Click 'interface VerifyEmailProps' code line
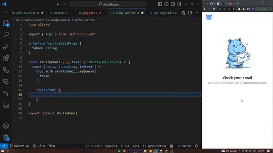273x153 pixels. (55, 43)
